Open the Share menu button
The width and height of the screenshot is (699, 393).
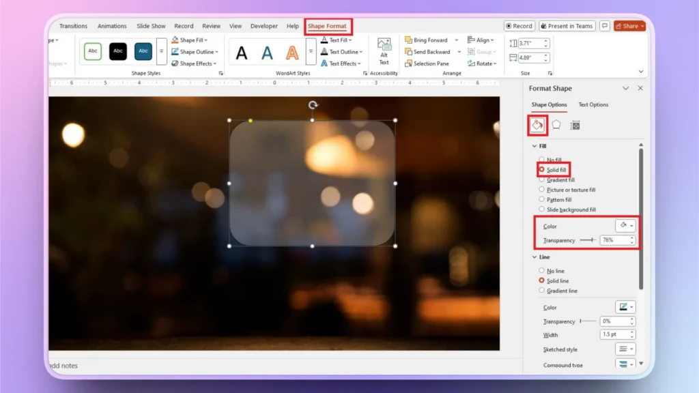point(627,25)
